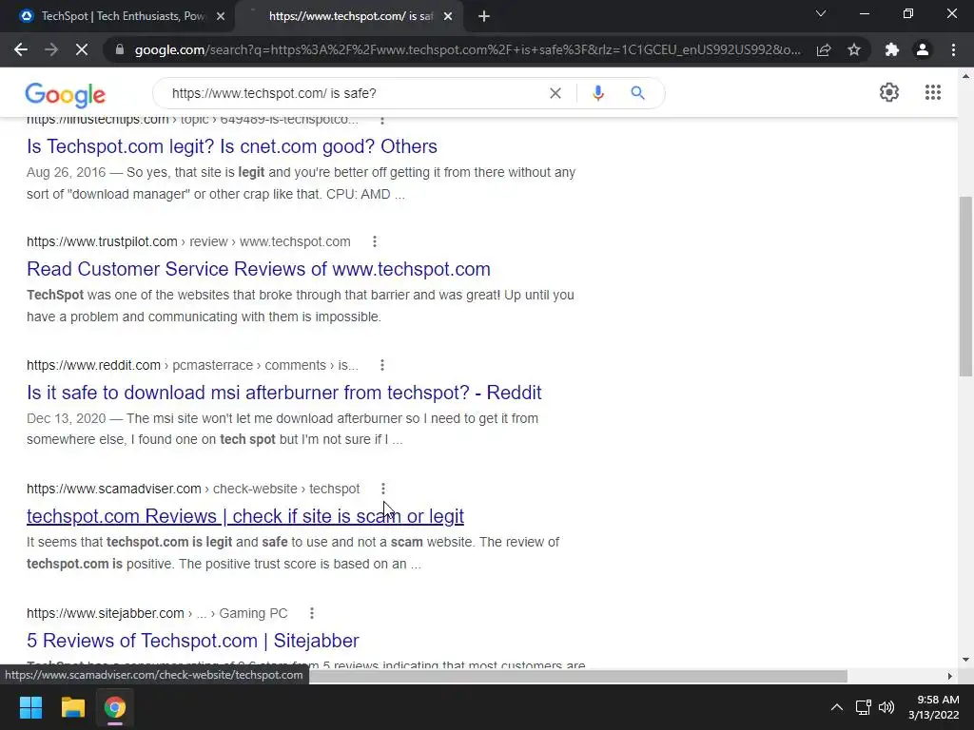Image resolution: width=974 pixels, height=730 pixels.
Task: Open 5 Reviews of Techspot.com Sitejabber
Action: pyautogui.click(x=192, y=641)
